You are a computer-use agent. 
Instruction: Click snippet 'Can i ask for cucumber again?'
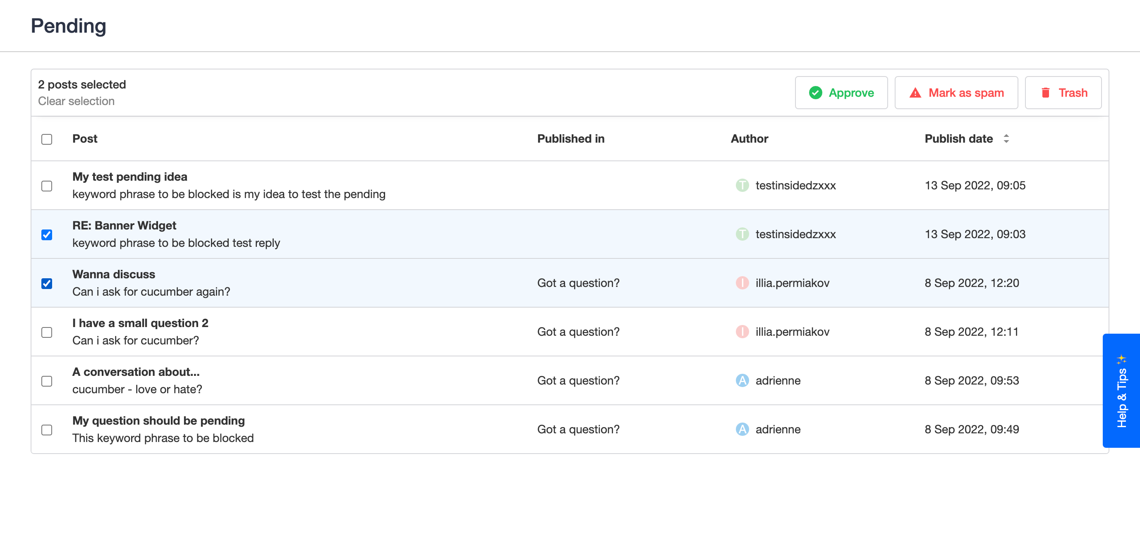click(151, 292)
